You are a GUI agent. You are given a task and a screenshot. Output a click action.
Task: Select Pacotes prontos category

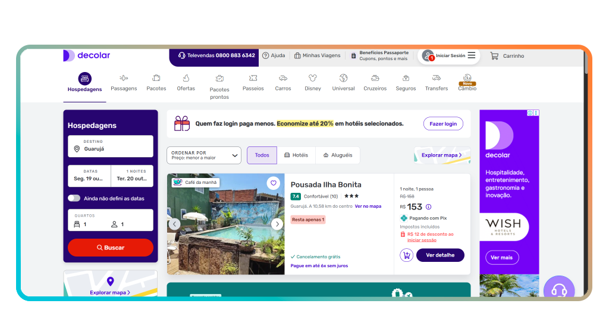pyautogui.click(x=219, y=87)
